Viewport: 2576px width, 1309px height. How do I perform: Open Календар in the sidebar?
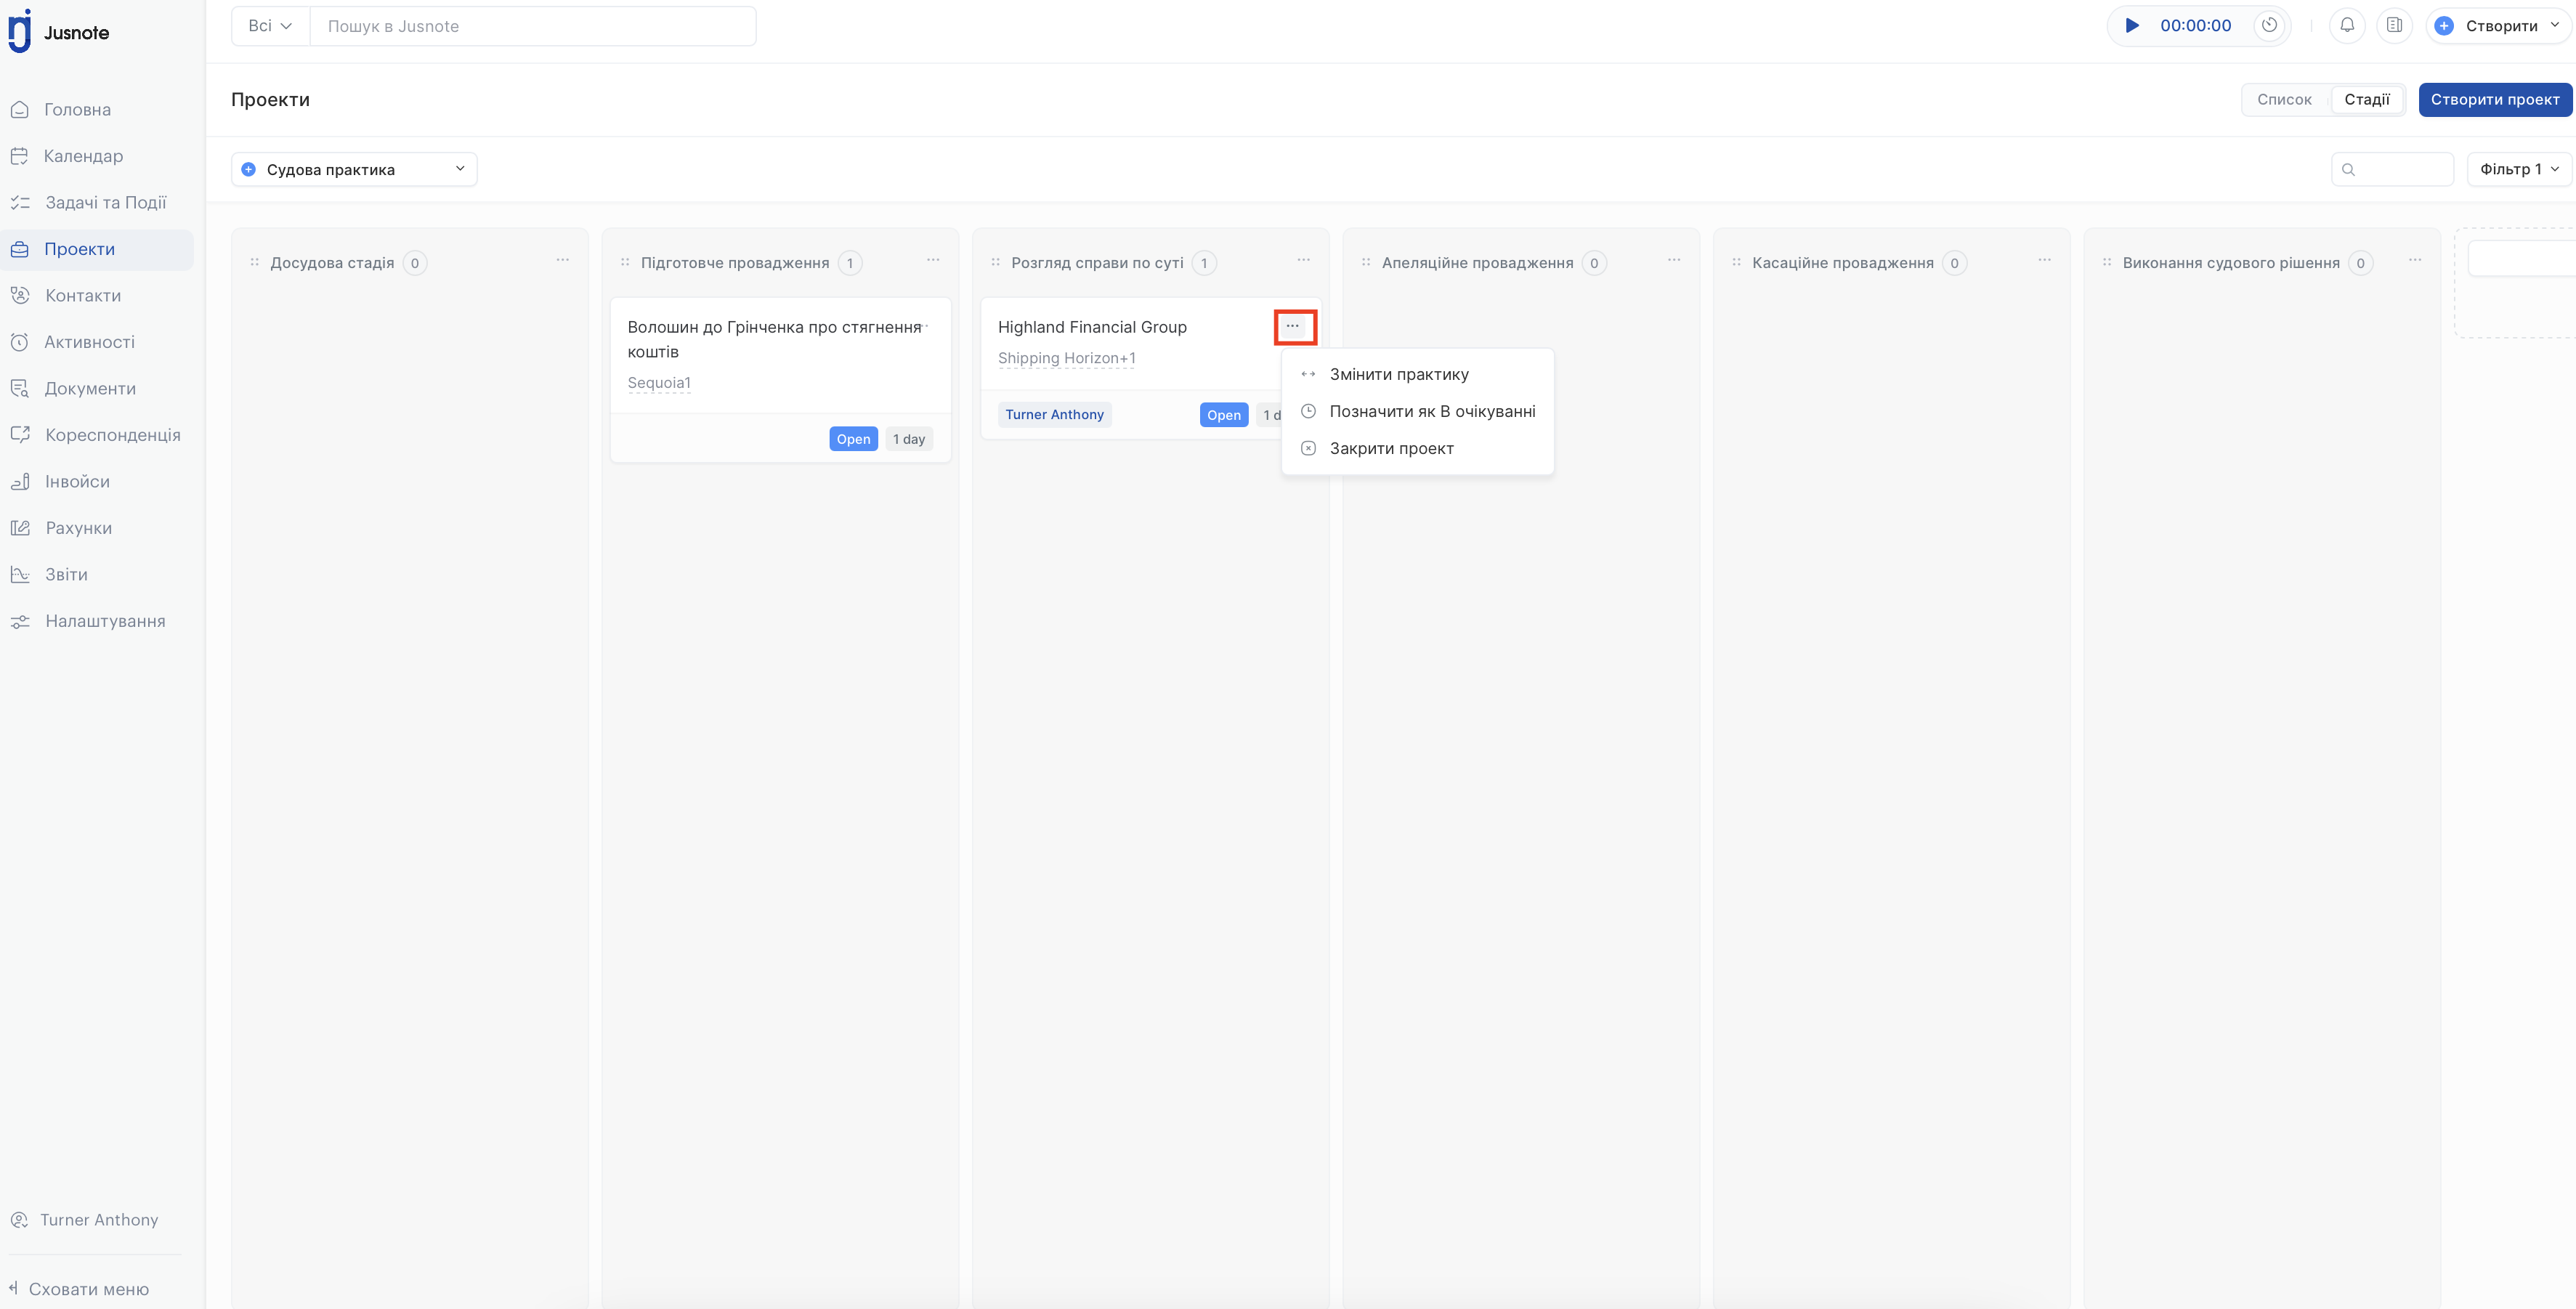point(83,156)
